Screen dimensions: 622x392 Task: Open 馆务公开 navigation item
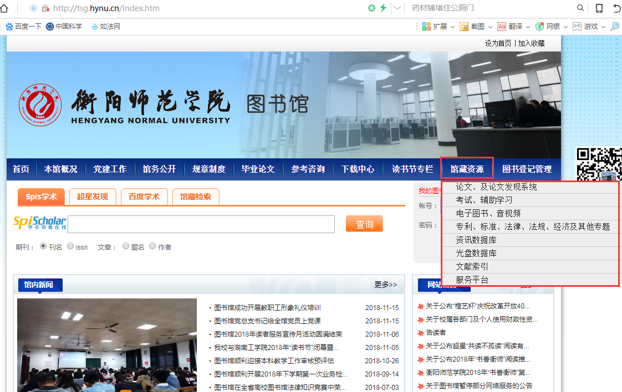(x=160, y=169)
